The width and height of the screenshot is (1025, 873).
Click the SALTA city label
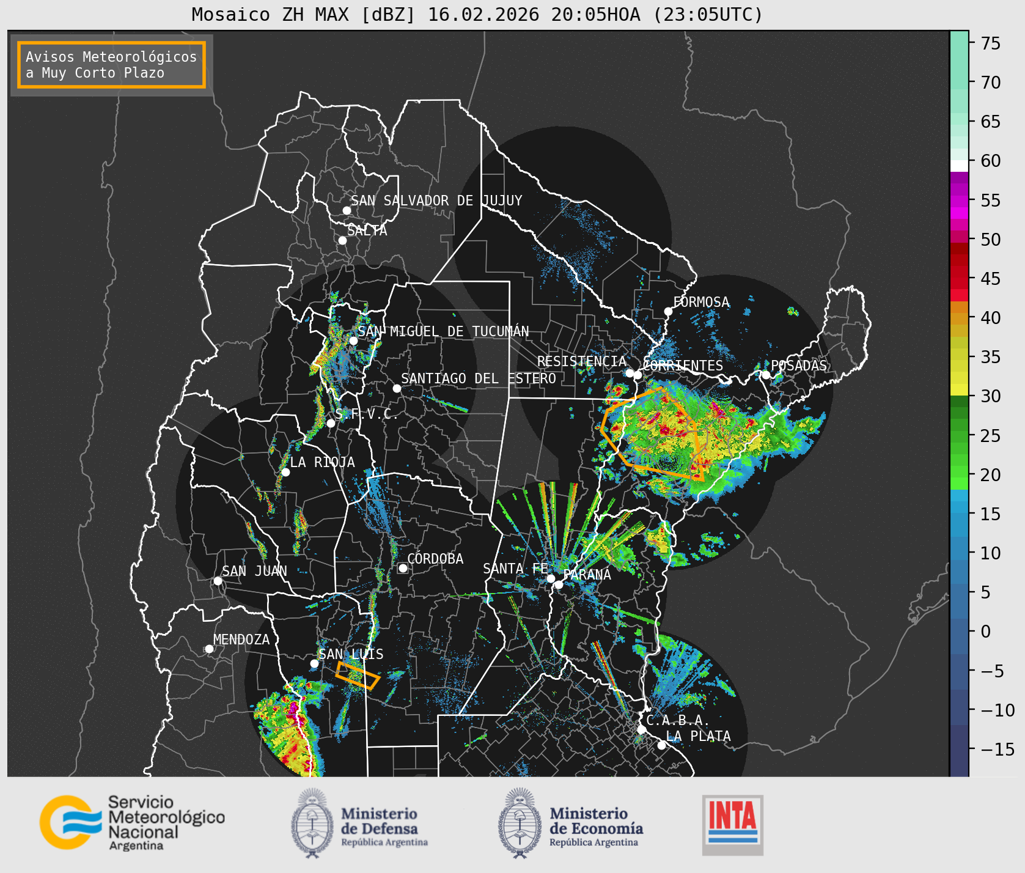pos(367,230)
